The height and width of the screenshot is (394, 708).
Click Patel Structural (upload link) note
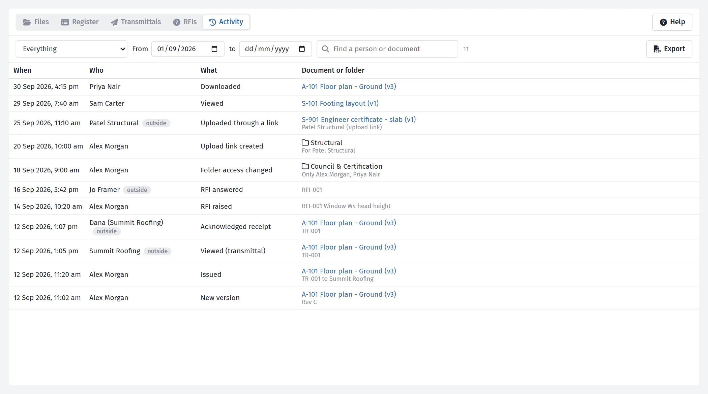coord(342,127)
